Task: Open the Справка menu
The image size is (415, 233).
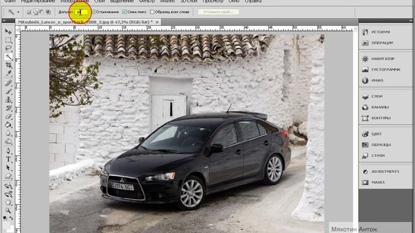Action: tap(253, 1)
